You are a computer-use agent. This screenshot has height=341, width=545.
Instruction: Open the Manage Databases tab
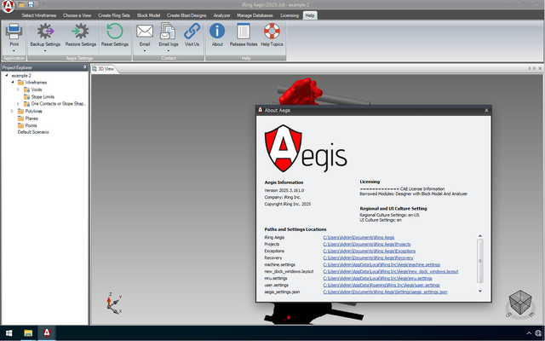[255, 15]
